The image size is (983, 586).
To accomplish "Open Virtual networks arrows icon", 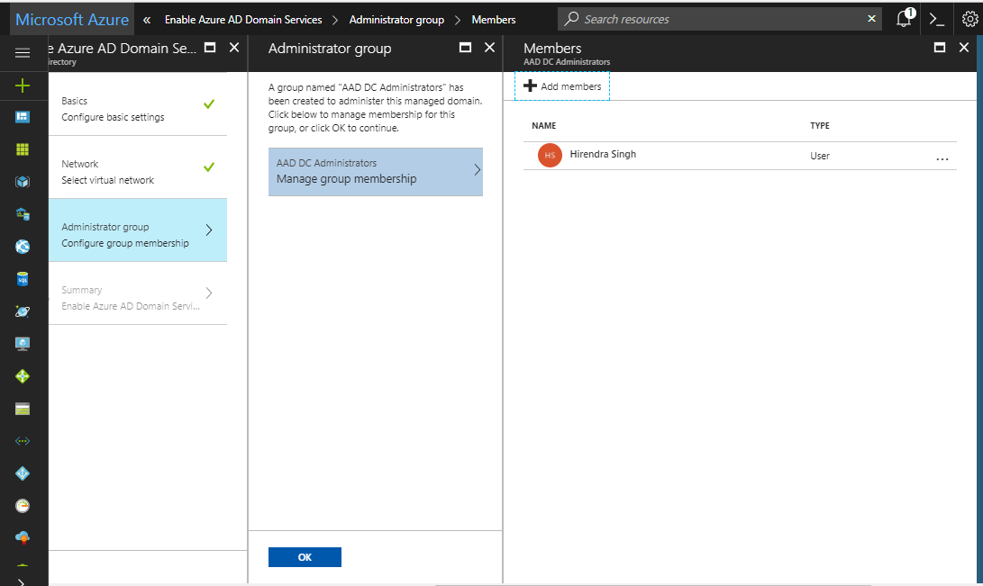I will (x=23, y=441).
